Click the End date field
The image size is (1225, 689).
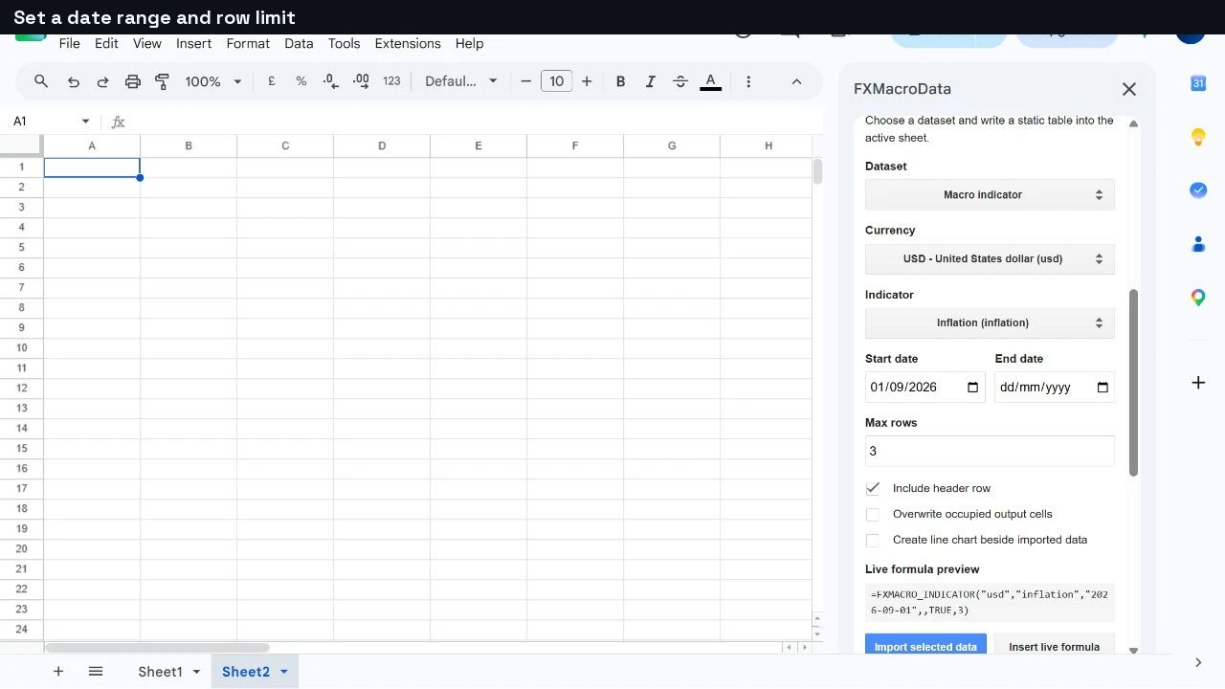click(1055, 387)
